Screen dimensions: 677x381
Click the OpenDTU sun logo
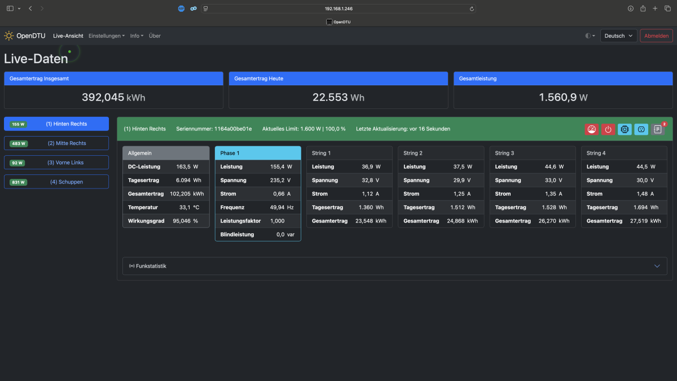pyautogui.click(x=8, y=36)
